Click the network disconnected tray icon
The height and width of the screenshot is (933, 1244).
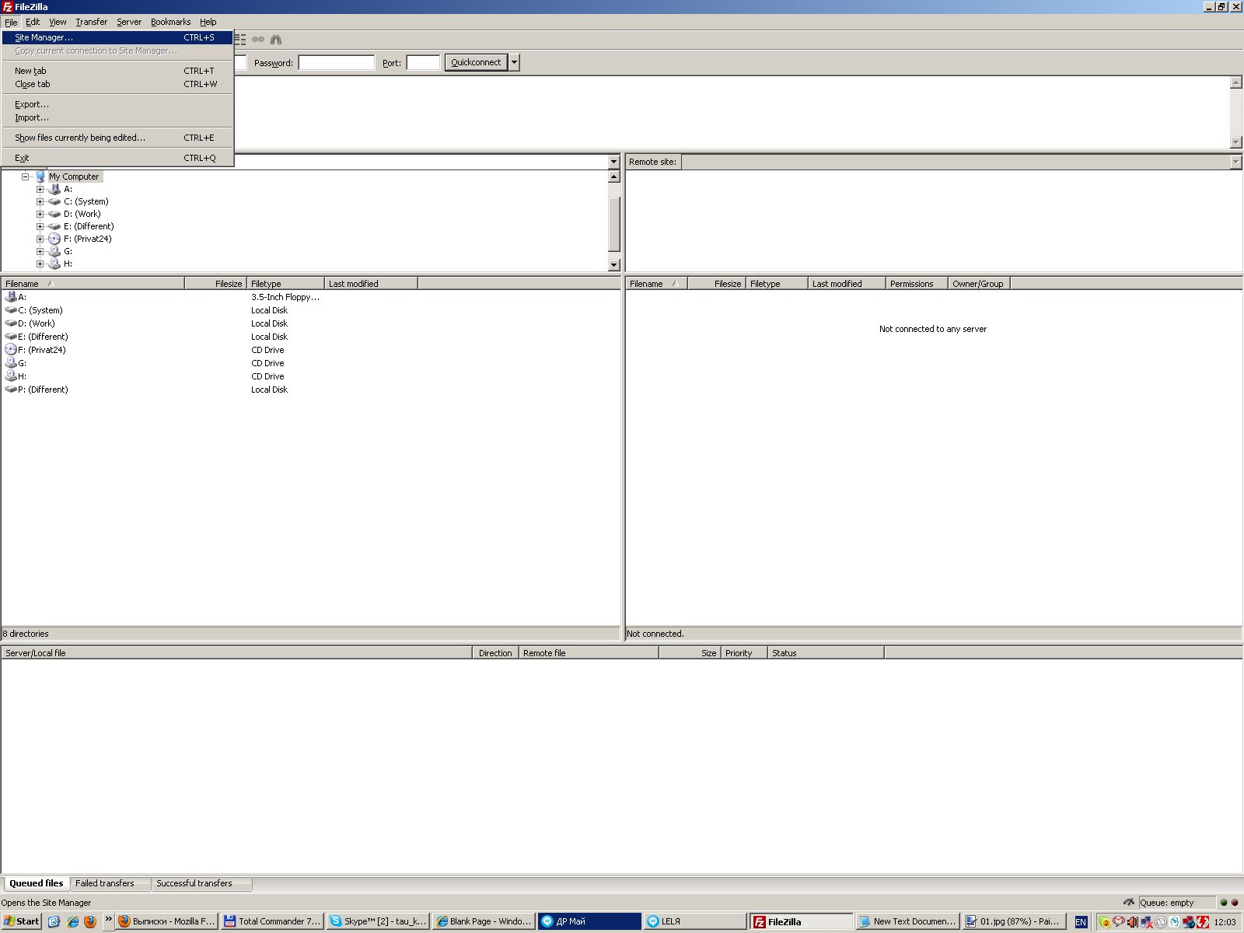click(x=1147, y=922)
